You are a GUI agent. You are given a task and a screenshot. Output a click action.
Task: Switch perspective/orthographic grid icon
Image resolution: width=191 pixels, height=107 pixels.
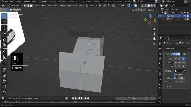tap(154, 44)
